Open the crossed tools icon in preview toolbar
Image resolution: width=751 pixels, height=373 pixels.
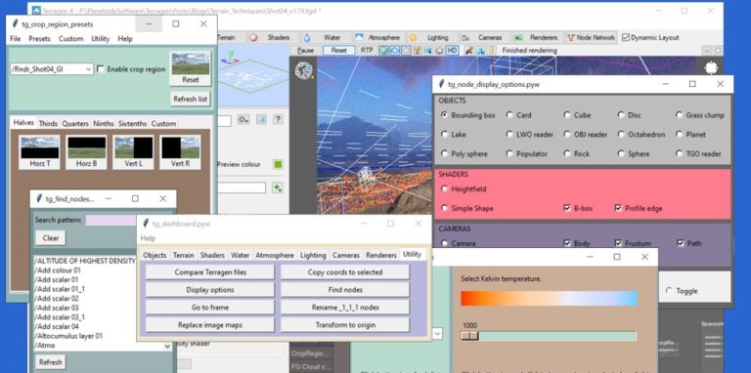[x=480, y=50]
